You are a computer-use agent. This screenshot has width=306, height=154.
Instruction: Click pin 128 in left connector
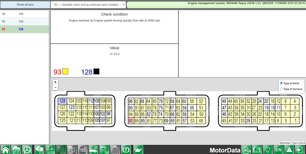[x=62, y=101]
